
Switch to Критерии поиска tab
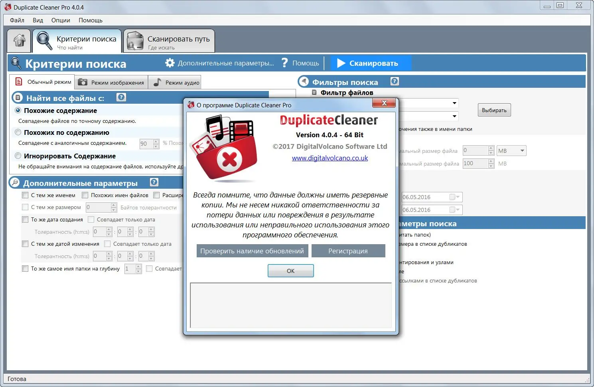coord(77,41)
